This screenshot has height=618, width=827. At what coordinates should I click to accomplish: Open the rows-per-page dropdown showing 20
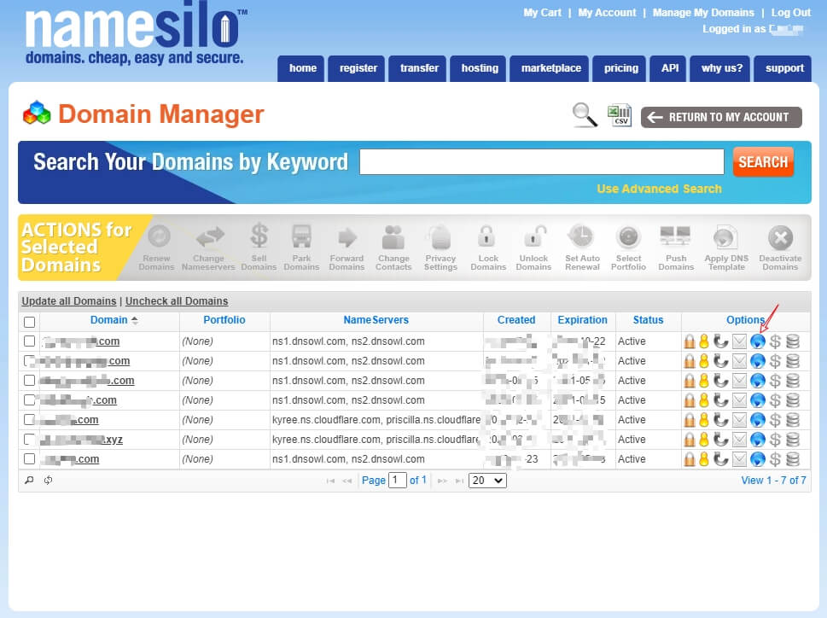coord(487,481)
